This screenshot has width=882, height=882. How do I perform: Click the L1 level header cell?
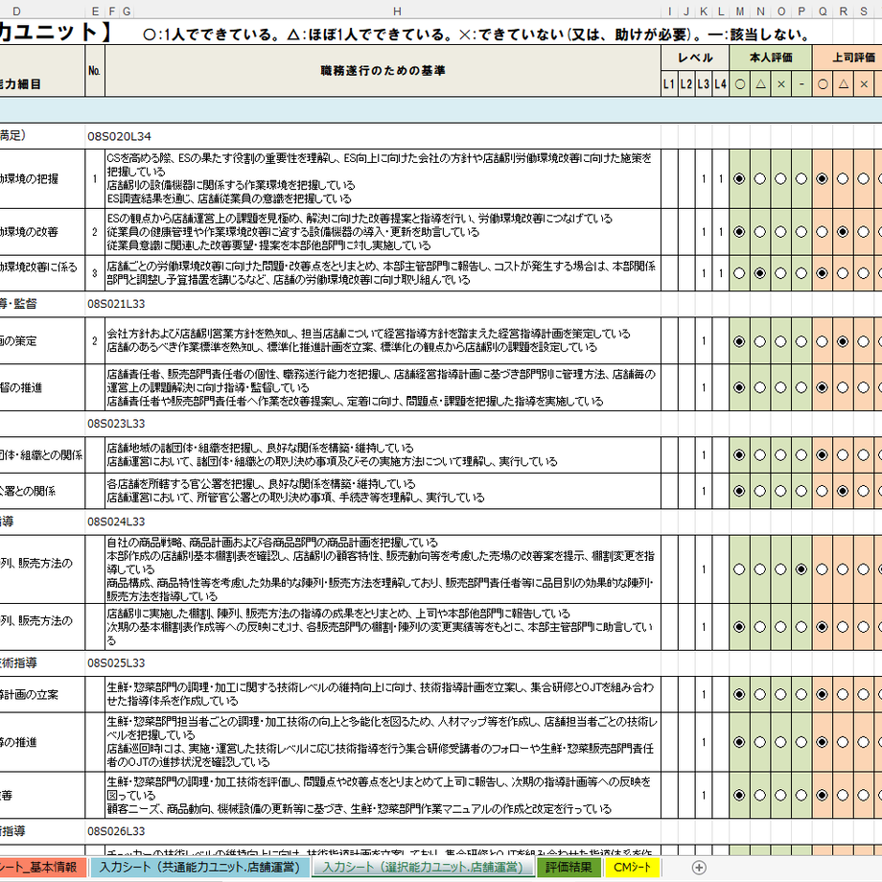click(669, 84)
